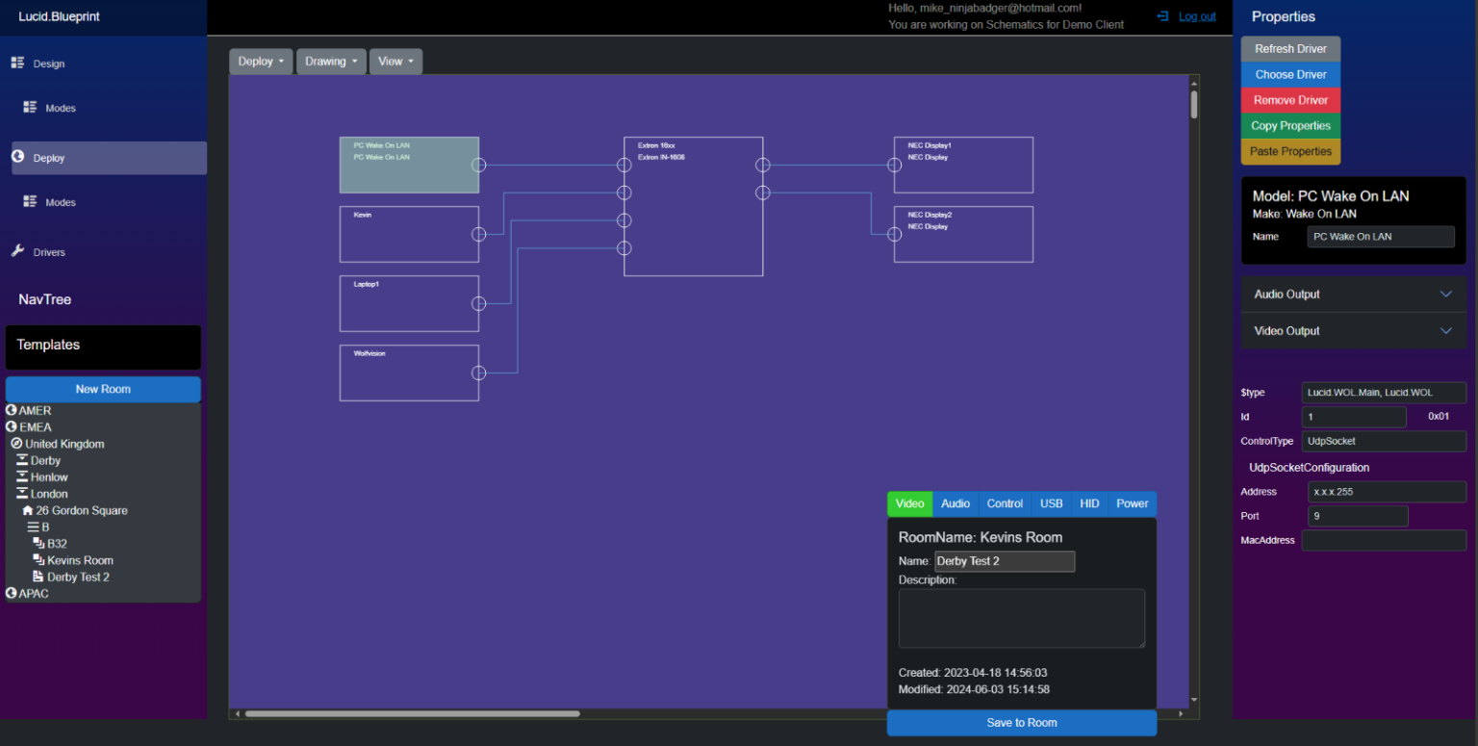Screen dimensions: 1478x746
Task: Click the Deploy clock icon in sidebar
Action: [x=17, y=157]
